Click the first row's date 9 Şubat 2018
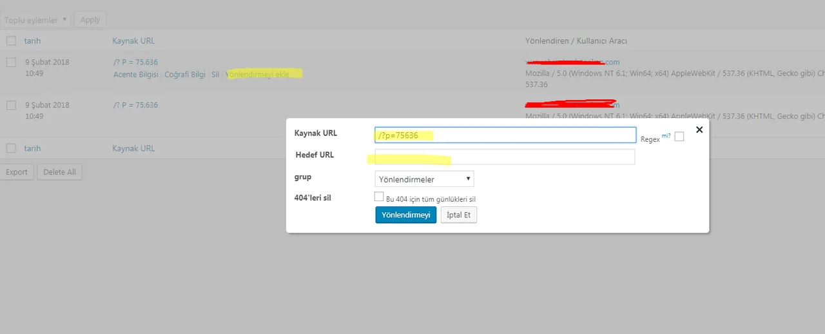Image resolution: width=825 pixels, height=334 pixels. (x=47, y=62)
